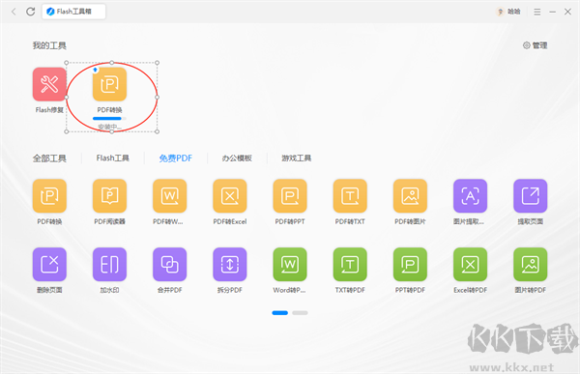This screenshot has height=374, width=580.
Task: Switch to the Flash工具 tab
Action: coord(113,158)
